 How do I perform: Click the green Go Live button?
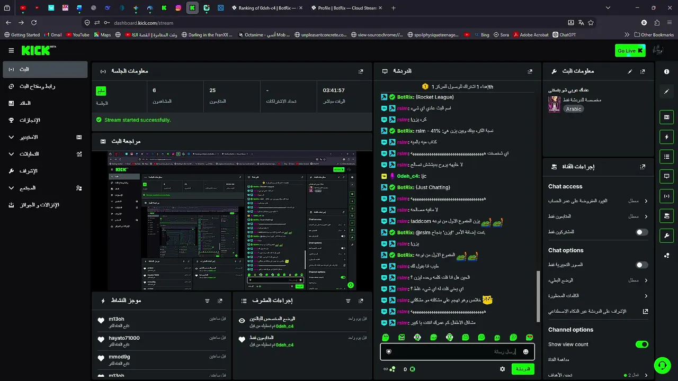click(x=630, y=51)
